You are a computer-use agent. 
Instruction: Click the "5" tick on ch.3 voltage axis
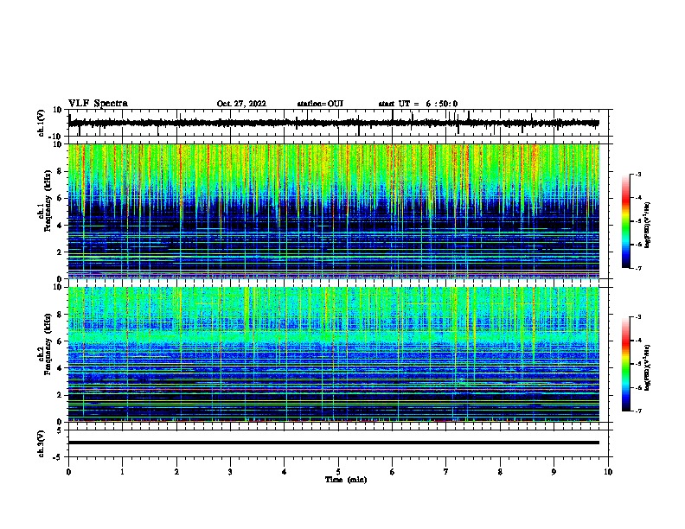click(60, 430)
